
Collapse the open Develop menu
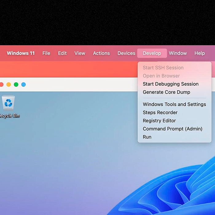click(152, 53)
